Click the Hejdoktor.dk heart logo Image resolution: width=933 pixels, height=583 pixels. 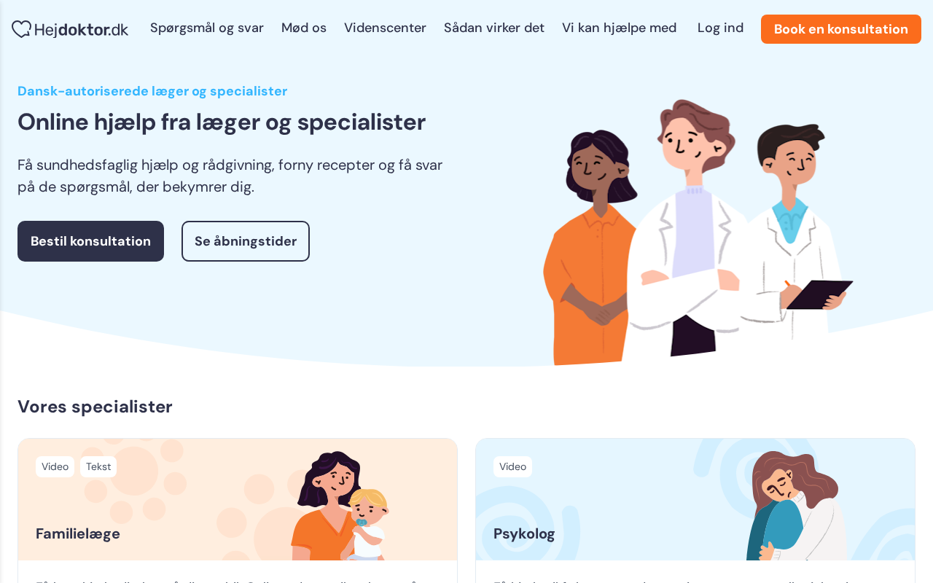pyautogui.click(x=70, y=29)
